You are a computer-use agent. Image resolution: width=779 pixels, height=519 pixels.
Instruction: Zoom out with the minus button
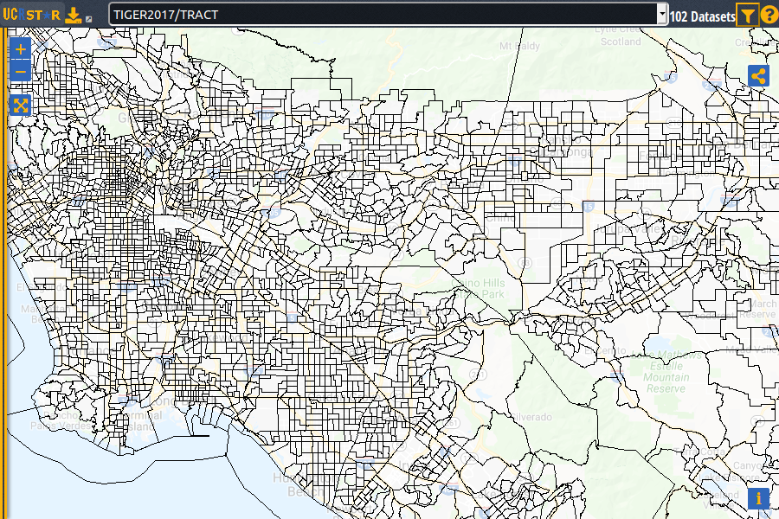[21, 70]
